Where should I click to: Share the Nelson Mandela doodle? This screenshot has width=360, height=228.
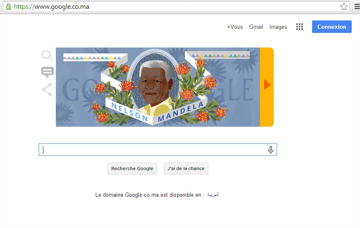click(x=47, y=90)
